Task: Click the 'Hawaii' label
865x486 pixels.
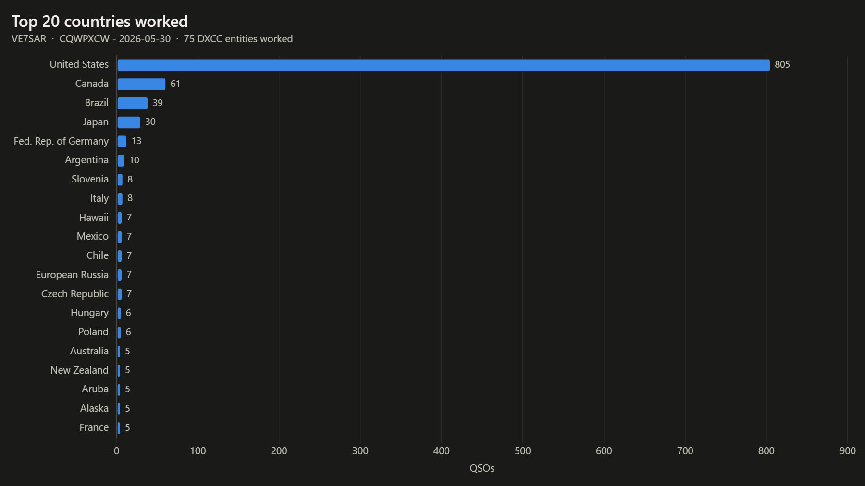Action: tap(94, 218)
